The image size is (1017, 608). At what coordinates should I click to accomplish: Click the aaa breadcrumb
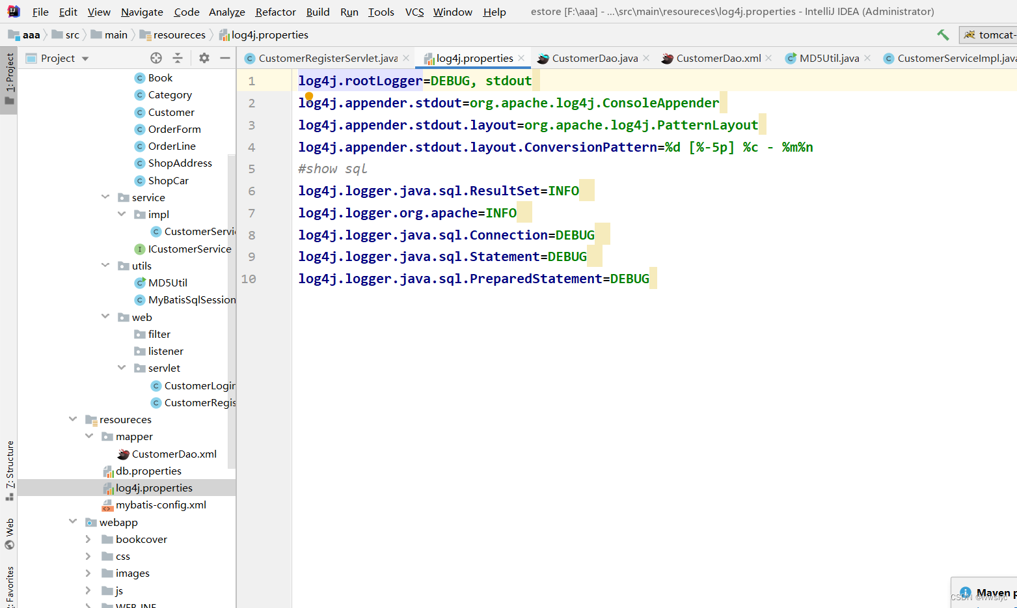pos(24,35)
